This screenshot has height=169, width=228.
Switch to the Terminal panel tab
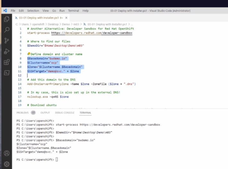85,112
